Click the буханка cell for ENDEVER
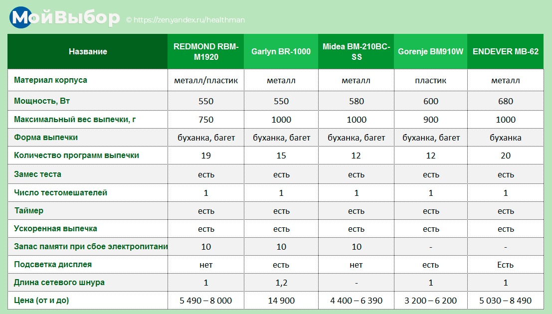This screenshot has height=314, width=552. click(x=506, y=138)
